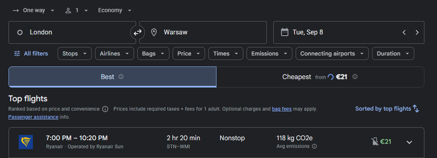437x158 pixels.
Task: Click the All filters sliders icon
Action: [x=17, y=54]
